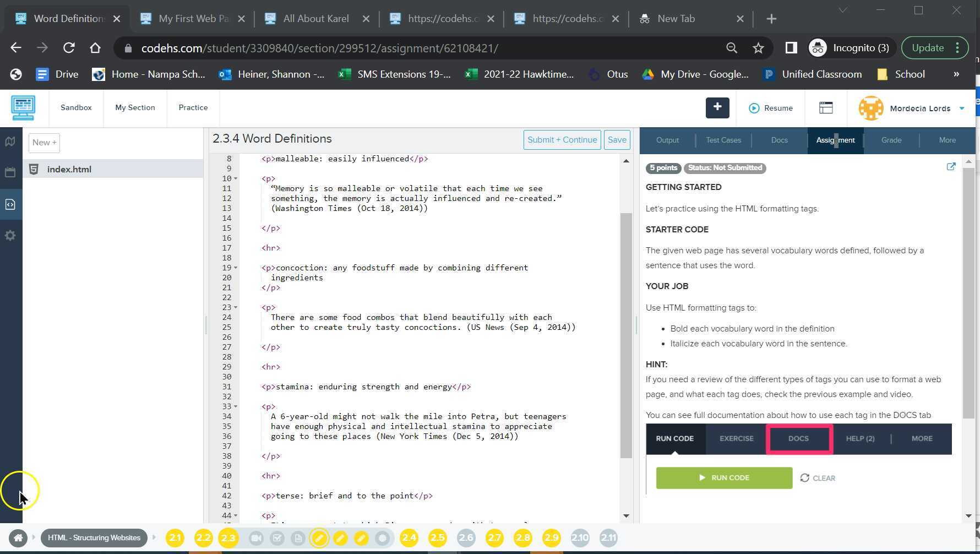Expand the HTML - Structuring Websites breadcrumb chevron

click(x=154, y=538)
